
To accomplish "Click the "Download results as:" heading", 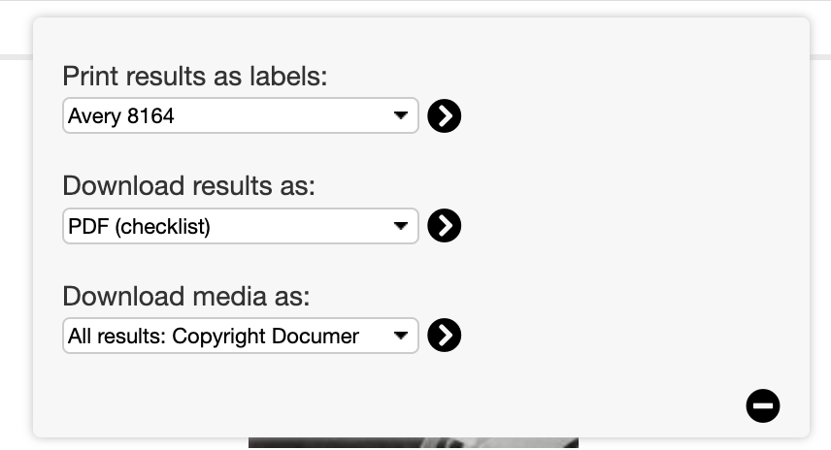I will pos(188,186).
